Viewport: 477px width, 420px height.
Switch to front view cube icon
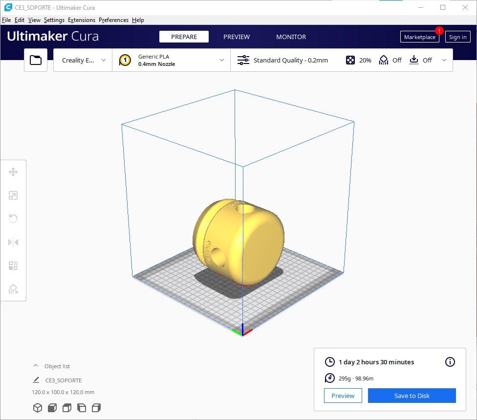point(52,407)
